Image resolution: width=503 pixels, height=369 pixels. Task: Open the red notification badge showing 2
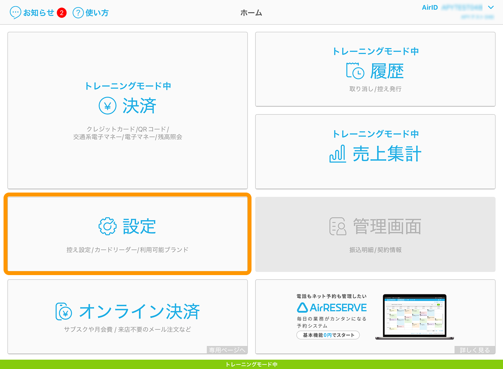click(62, 13)
